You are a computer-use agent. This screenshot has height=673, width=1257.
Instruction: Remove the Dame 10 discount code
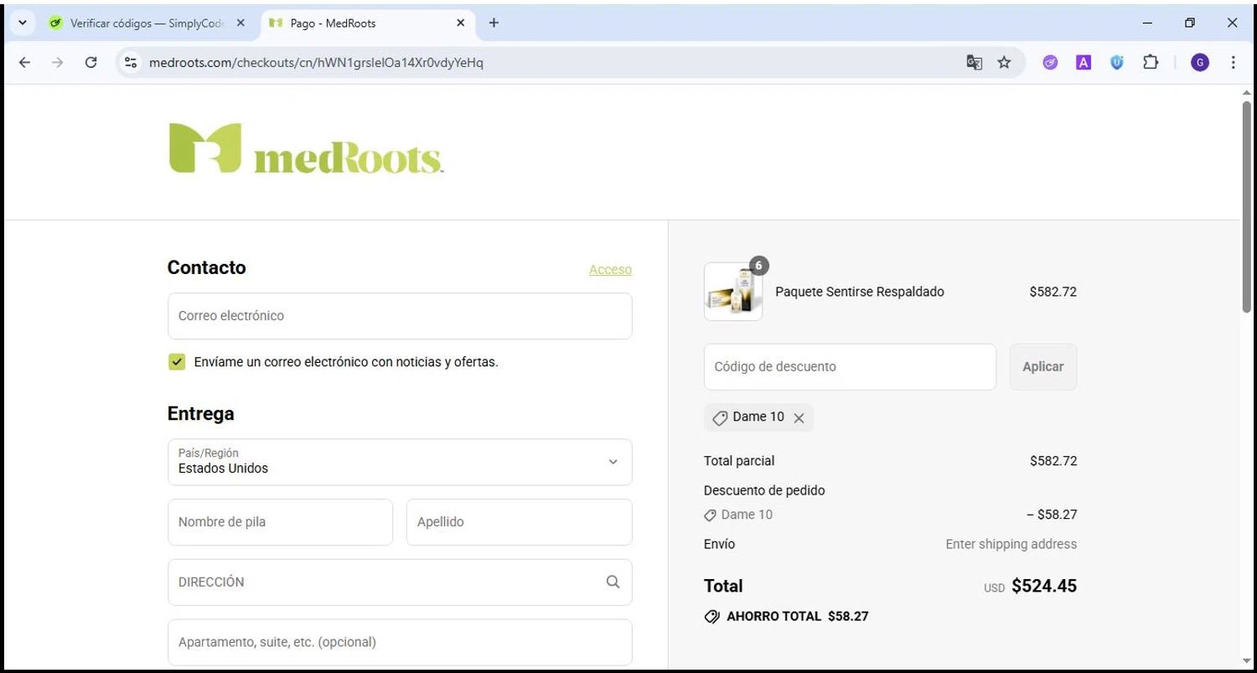click(x=799, y=418)
